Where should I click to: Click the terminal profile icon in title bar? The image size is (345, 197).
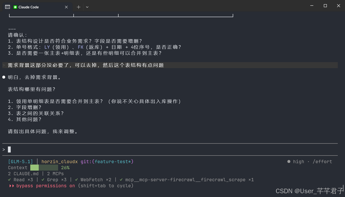(8, 7)
